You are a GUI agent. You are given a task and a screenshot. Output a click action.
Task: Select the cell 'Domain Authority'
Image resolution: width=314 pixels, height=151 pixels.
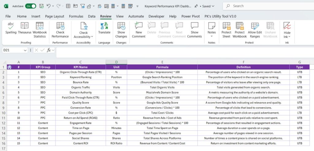(x=81, y=93)
